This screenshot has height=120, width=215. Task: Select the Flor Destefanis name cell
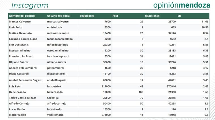point(19,45)
